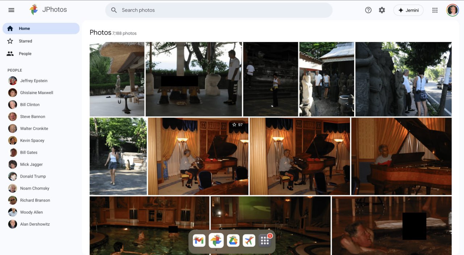Screen dimensions: 464x255
Task: Open the hamburger main menu
Action: [x=11, y=10]
